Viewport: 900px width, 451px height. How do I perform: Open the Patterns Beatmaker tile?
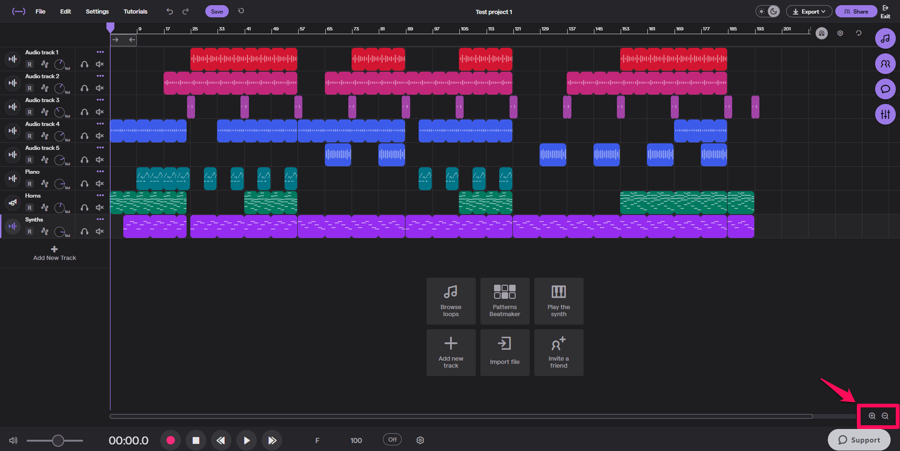pyautogui.click(x=505, y=301)
